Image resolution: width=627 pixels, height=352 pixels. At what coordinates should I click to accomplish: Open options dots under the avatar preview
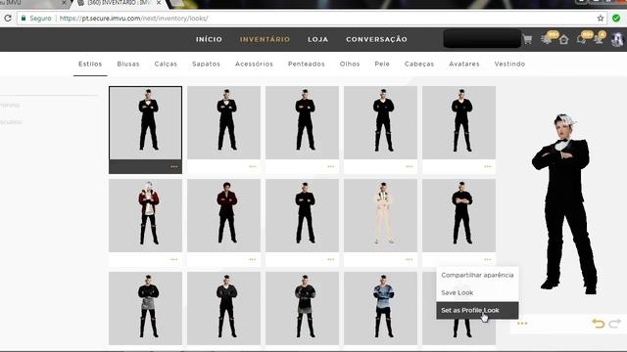[522, 324]
